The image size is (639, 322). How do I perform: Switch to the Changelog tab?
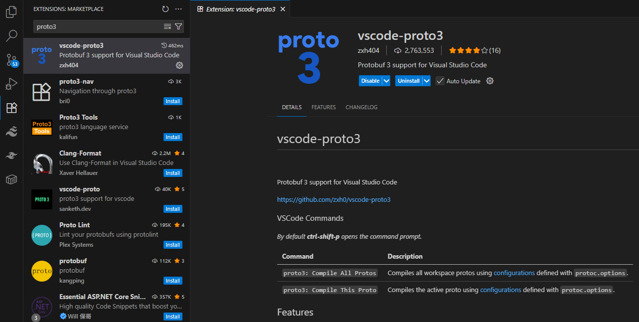pyautogui.click(x=361, y=107)
